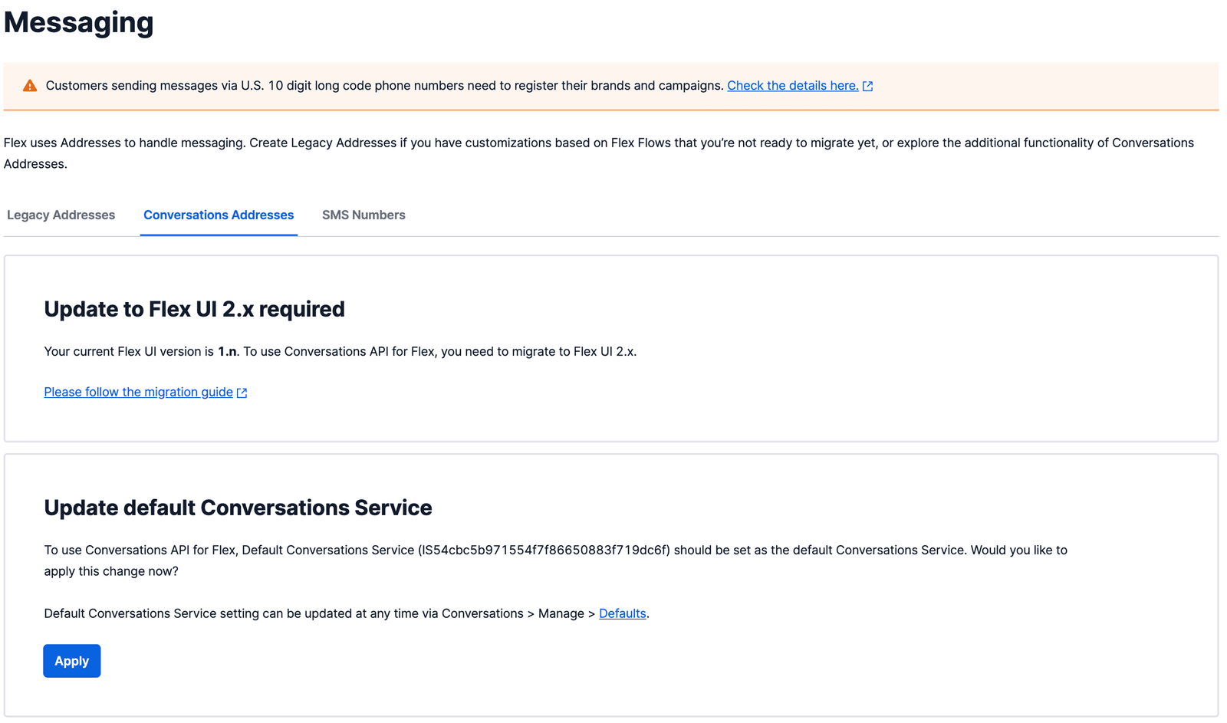Click the external link icon next to migration guide
1227x723 pixels.
coord(242,392)
